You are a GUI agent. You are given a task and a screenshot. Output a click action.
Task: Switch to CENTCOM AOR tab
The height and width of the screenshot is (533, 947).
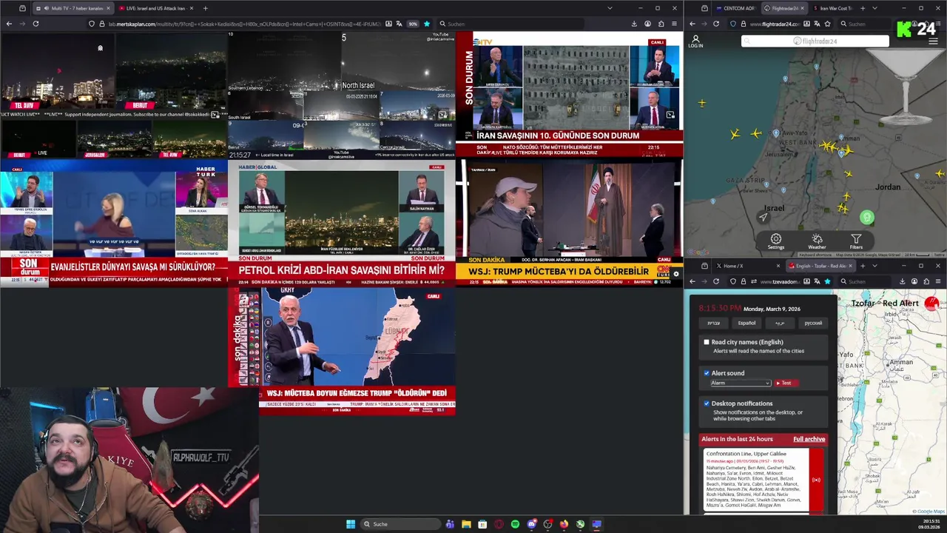(735, 8)
